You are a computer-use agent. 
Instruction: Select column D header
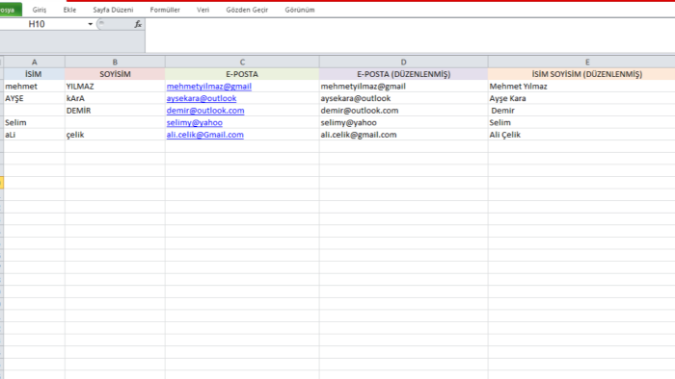[403, 62]
